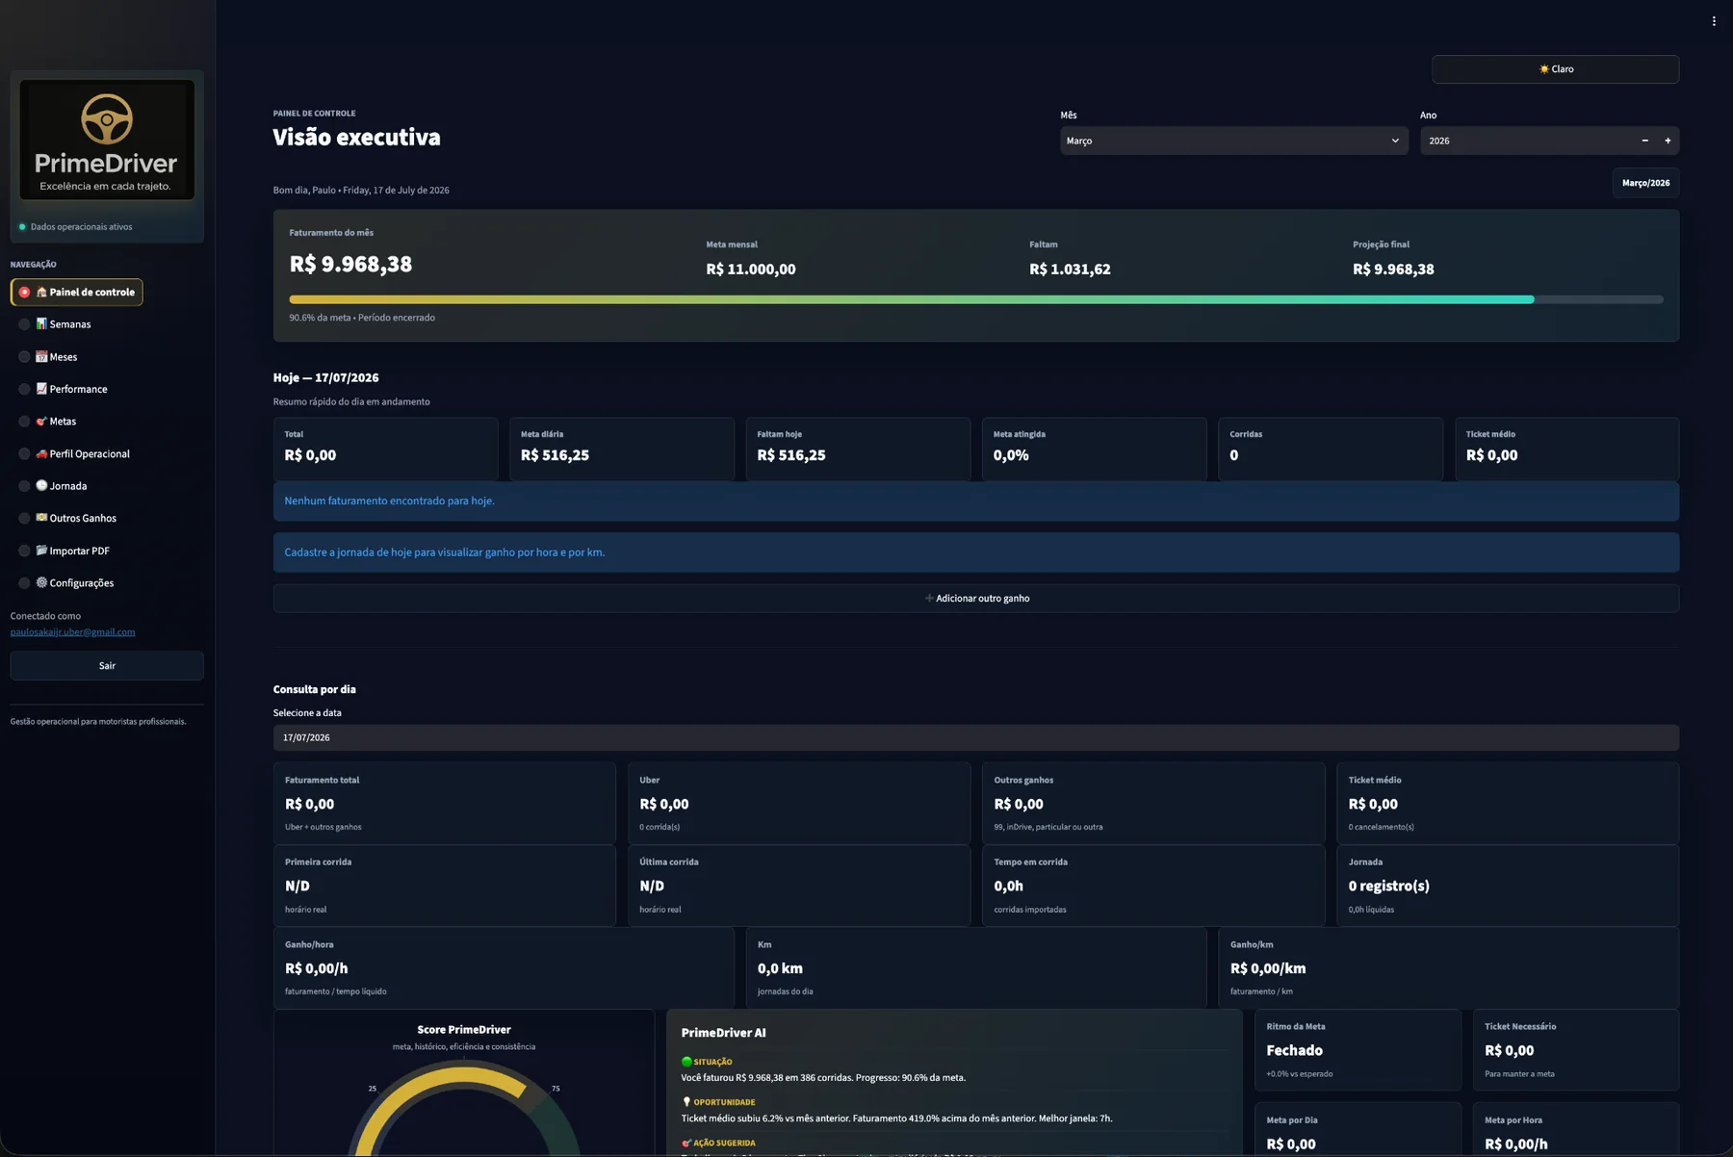Click the sun icon on Claro button

coord(1543,69)
